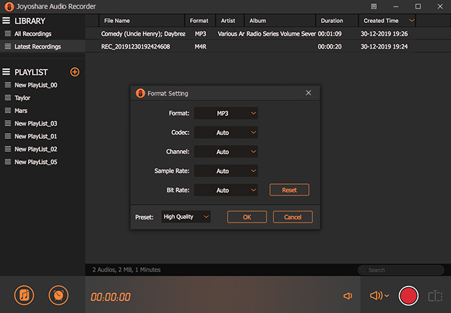Open the title bar menu icon
The image size is (451, 313).
point(374,6)
